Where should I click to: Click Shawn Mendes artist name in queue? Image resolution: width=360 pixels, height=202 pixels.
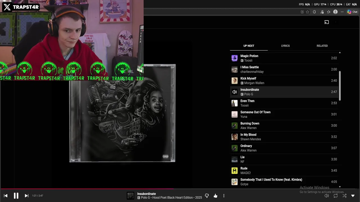click(x=251, y=139)
